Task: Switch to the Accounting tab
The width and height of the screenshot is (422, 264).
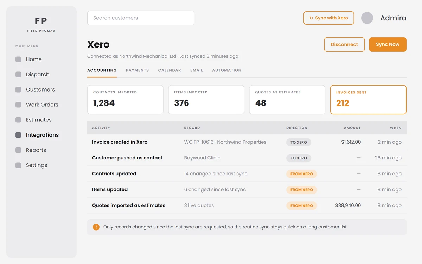Action: (x=102, y=70)
